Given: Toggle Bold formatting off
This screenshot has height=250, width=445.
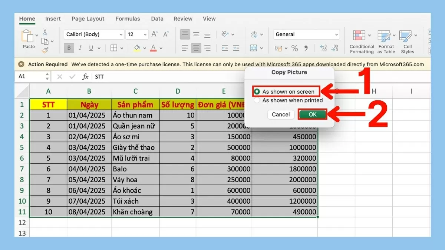Looking at the screenshot, I should [69, 48].
